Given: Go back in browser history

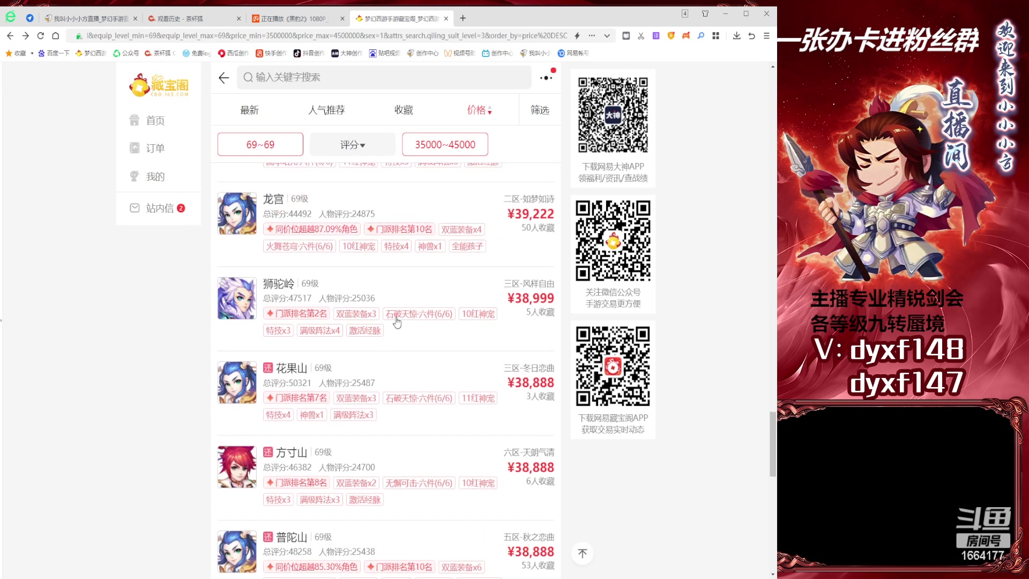Looking at the screenshot, I should (x=10, y=35).
